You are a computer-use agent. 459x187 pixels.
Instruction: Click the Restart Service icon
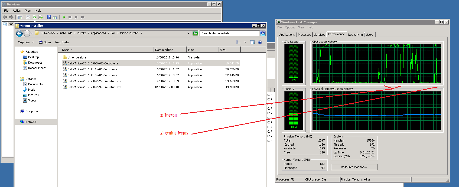(83, 17)
